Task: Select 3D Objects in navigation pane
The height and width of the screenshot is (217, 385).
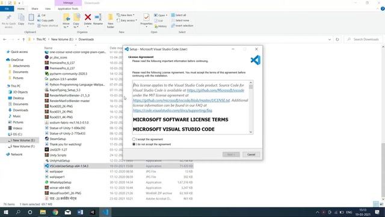Action: pyautogui.click(x=20, y=92)
